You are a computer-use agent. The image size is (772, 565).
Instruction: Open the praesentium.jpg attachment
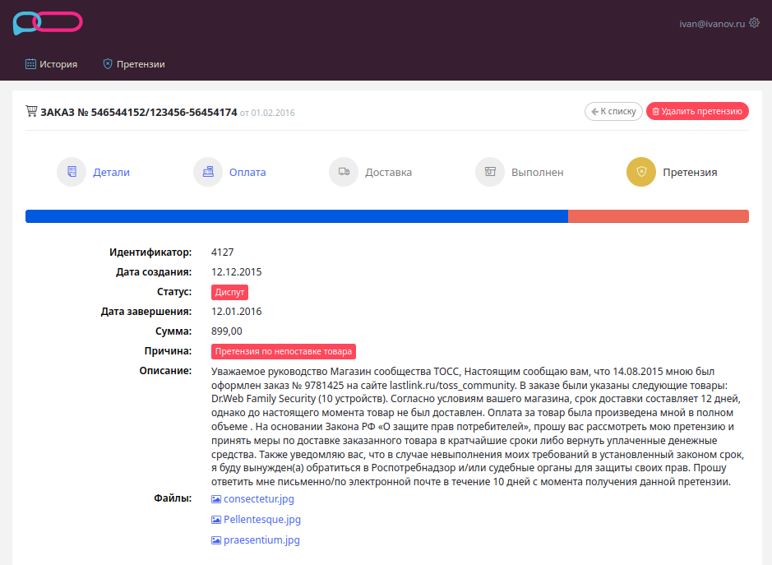pyautogui.click(x=256, y=540)
